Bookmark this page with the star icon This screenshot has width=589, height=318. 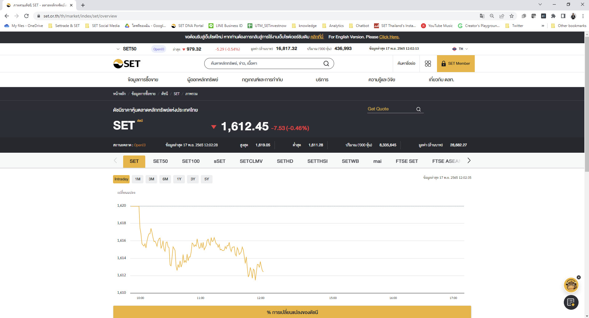coord(512,16)
